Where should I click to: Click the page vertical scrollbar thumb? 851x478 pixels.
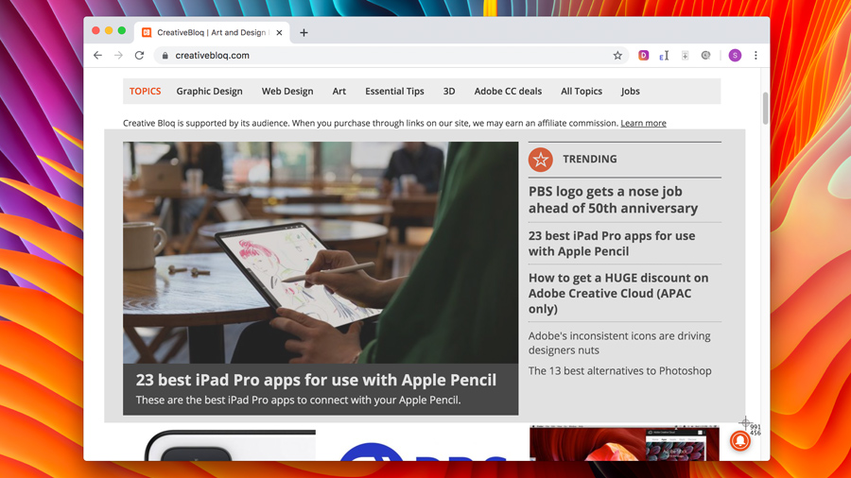click(x=765, y=108)
